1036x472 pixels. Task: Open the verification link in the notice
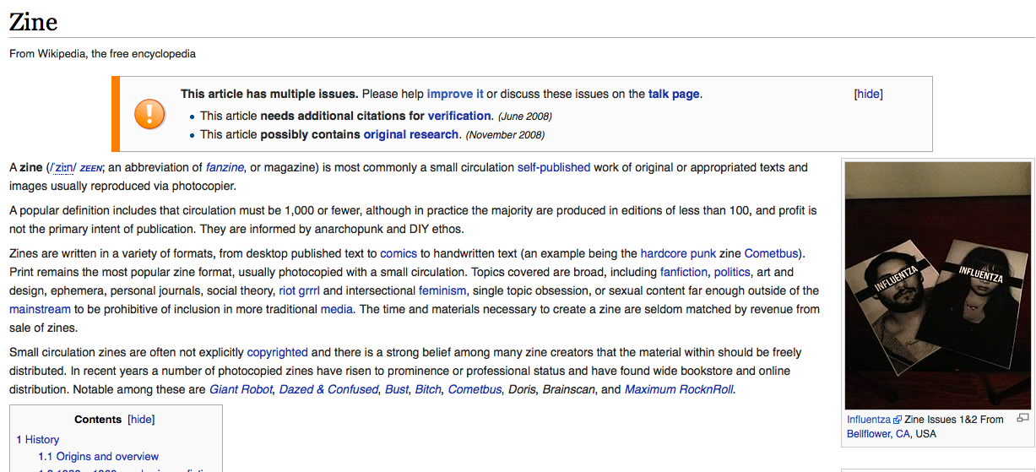pos(459,116)
